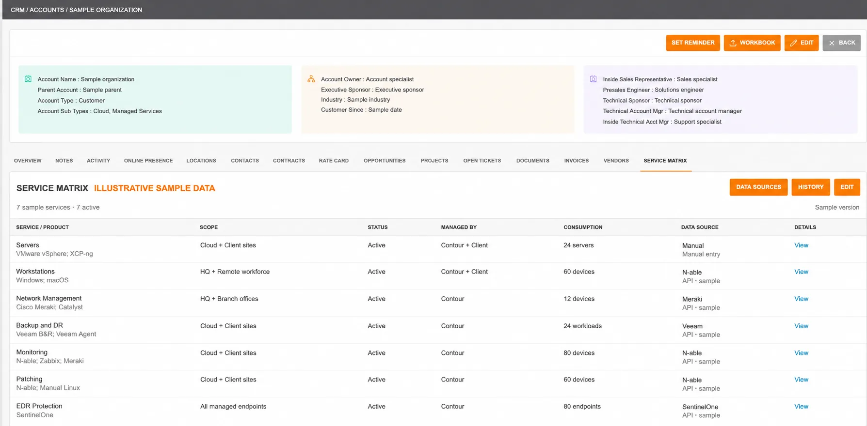The image size is (867, 426).
Task: Click the hierarchy icon beside Account Owner
Action: point(311,79)
